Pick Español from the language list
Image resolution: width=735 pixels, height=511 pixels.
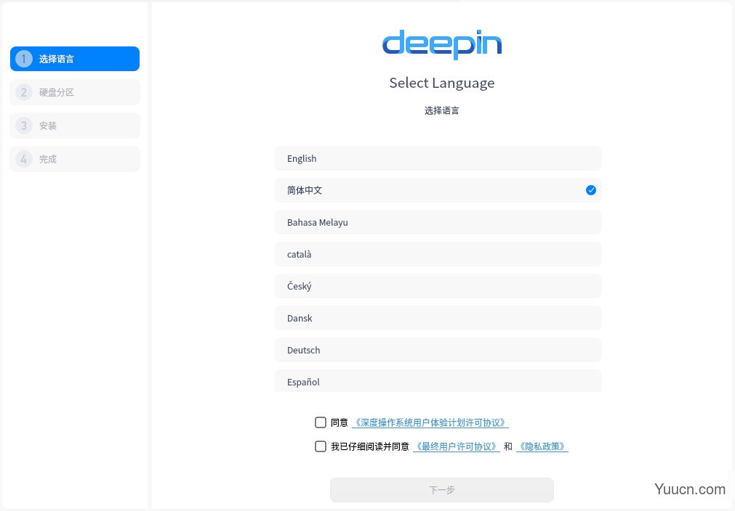click(438, 381)
